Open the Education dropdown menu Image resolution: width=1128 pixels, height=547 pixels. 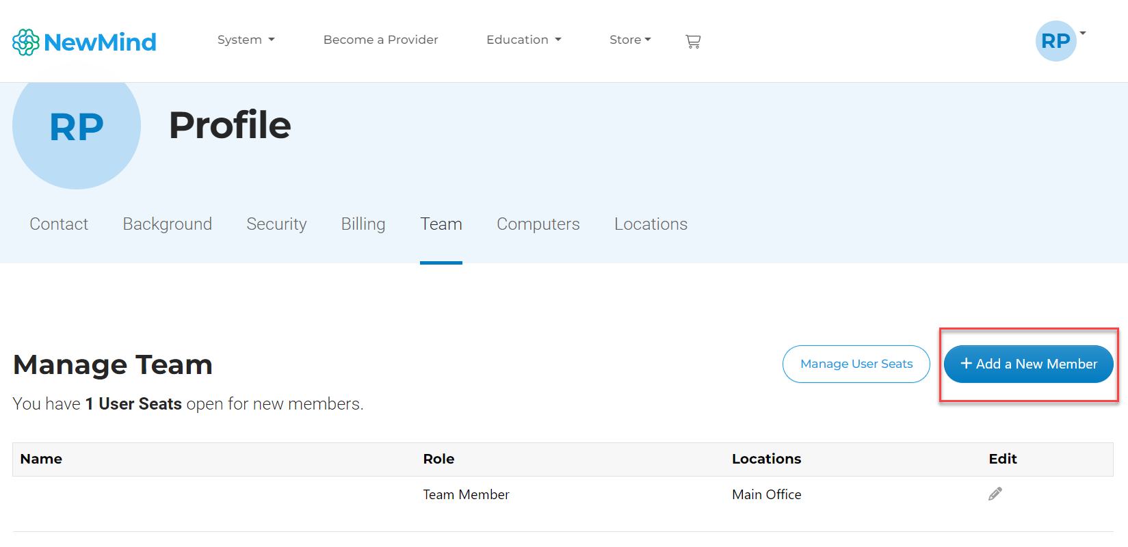[523, 40]
